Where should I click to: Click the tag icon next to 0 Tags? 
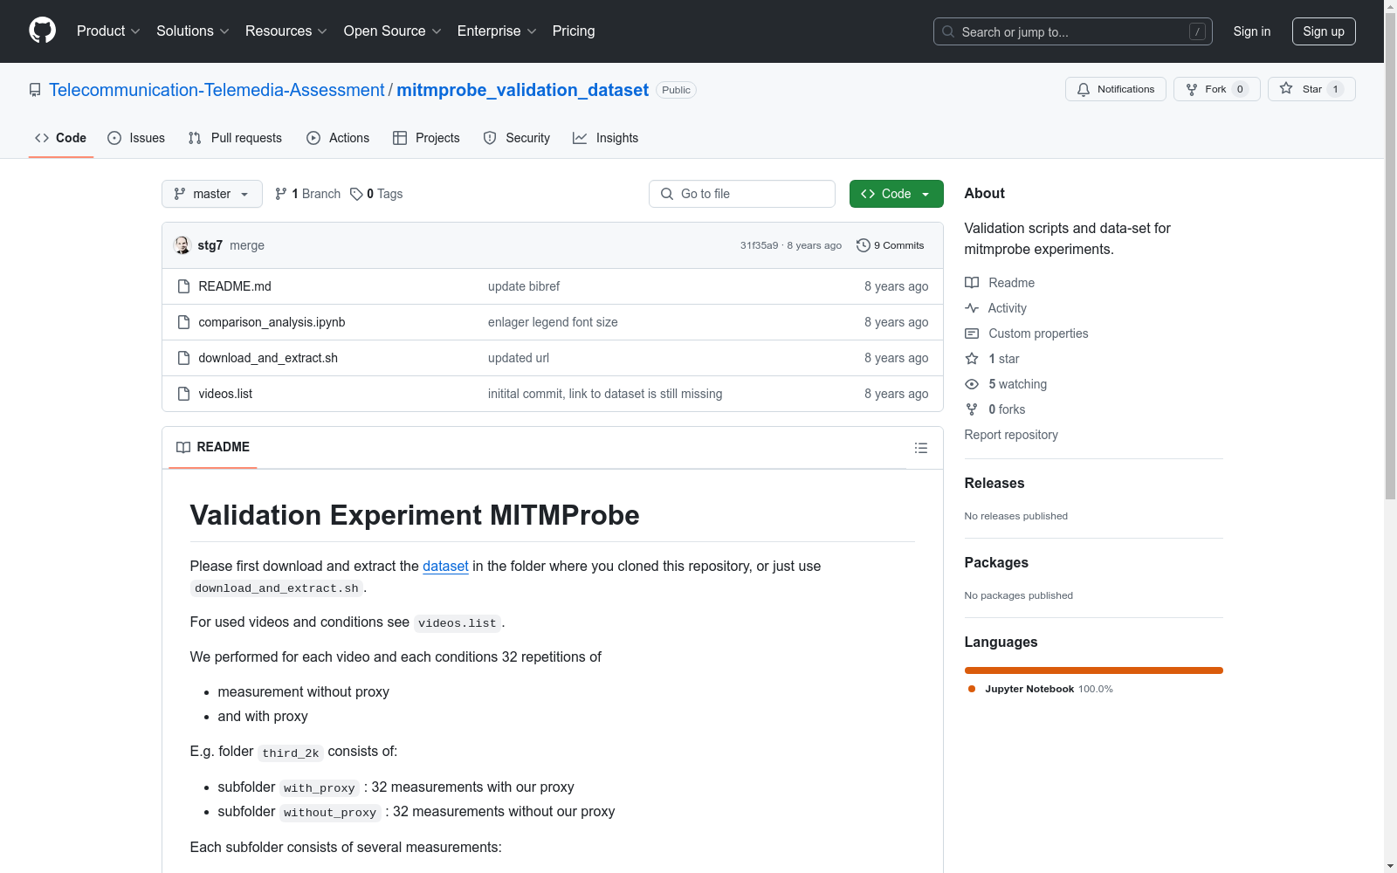tap(356, 194)
